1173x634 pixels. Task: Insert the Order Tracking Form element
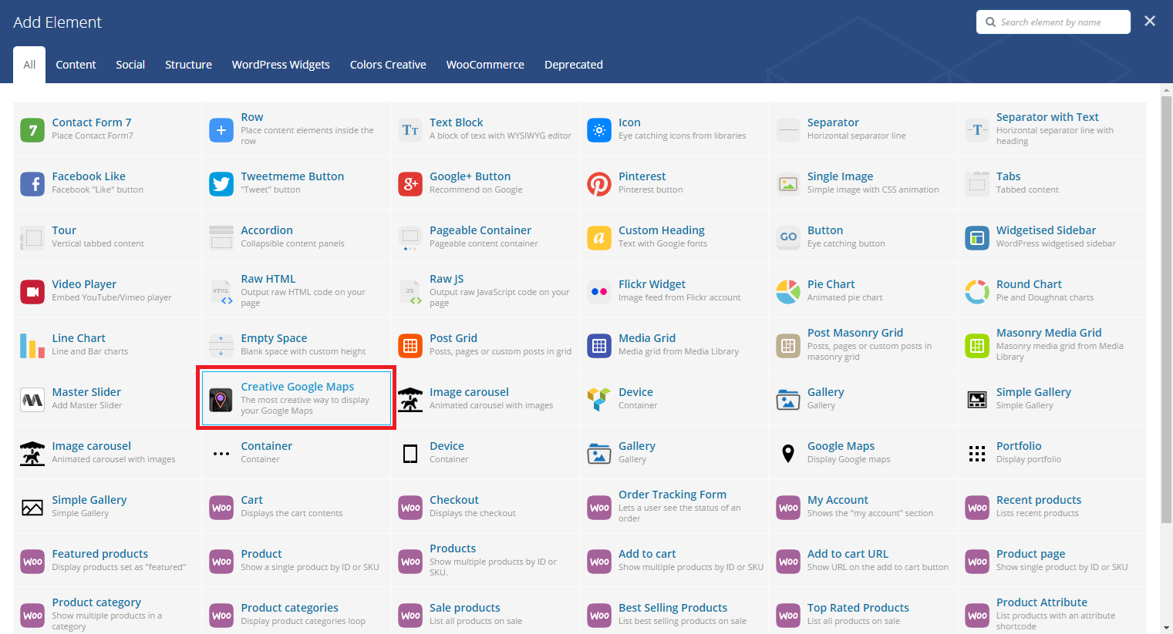click(x=674, y=507)
